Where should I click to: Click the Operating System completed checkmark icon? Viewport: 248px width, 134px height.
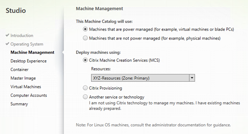click(7, 44)
